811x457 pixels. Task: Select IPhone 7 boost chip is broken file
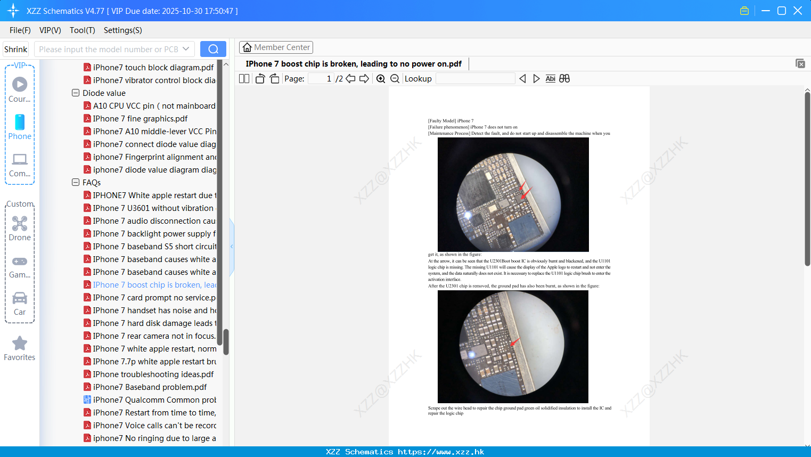pyautogui.click(x=150, y=284)
